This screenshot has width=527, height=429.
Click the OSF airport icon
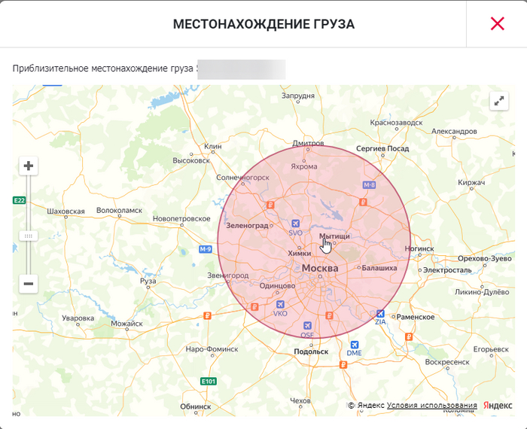[307, 325]
